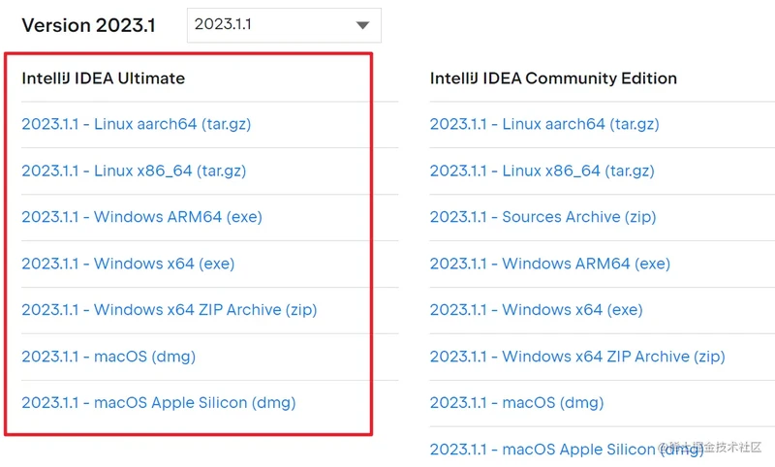Download Community macOS dmg

click(x=516, y=403)
